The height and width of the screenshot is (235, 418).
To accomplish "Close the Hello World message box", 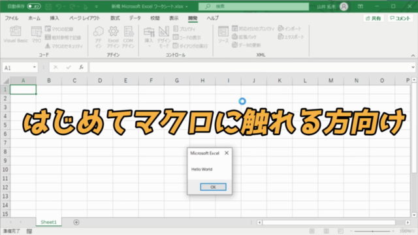I will (x=227, y=153).
